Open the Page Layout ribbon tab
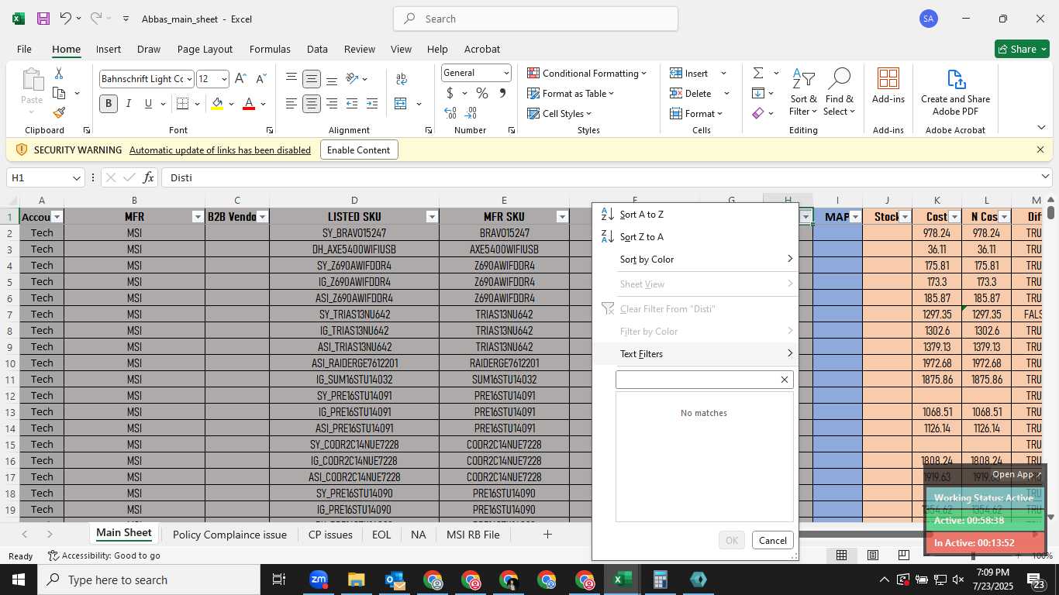The width and height of the screenshot is (1059, 595). 205,49
